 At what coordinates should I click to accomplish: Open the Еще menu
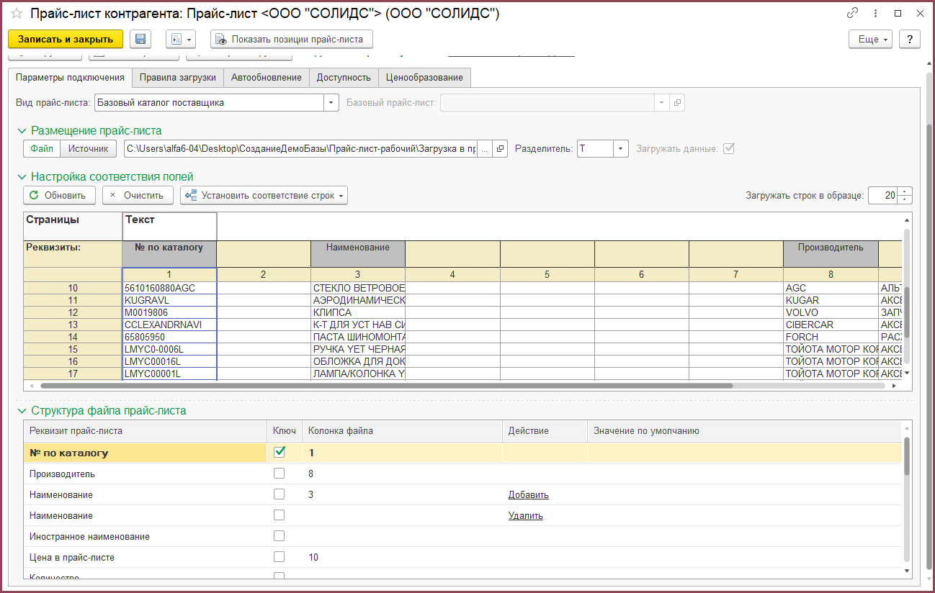pyautogui.click(x=872, y=39)
